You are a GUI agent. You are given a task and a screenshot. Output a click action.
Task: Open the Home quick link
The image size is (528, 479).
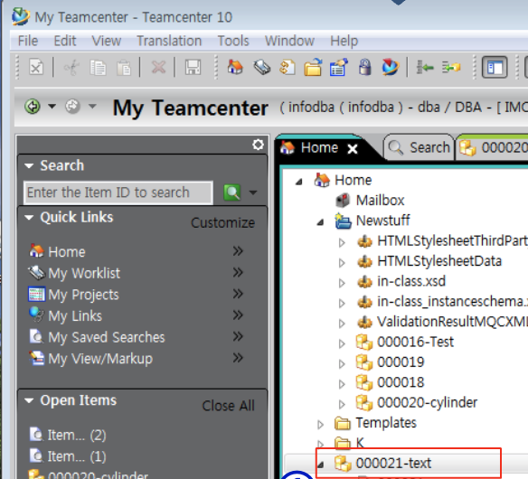pos(67,252)
